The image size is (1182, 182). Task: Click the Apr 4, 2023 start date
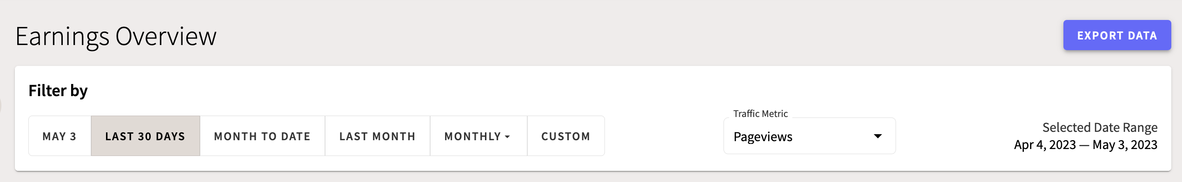click(x=1045, y=145)
